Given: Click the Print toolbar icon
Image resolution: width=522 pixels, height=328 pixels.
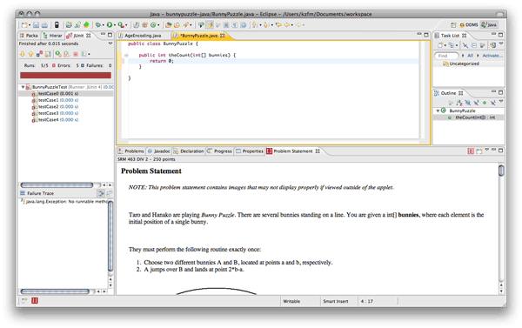Looking at the screenshot, I should point(44,25).
